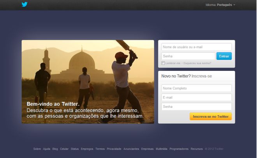The image size is (257, 158).
Task: Click the Inscreva-se no Twitter button
Action: click(211, 117)
